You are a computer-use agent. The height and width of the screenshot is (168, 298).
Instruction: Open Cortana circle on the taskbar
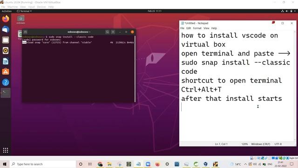point(81,164)
